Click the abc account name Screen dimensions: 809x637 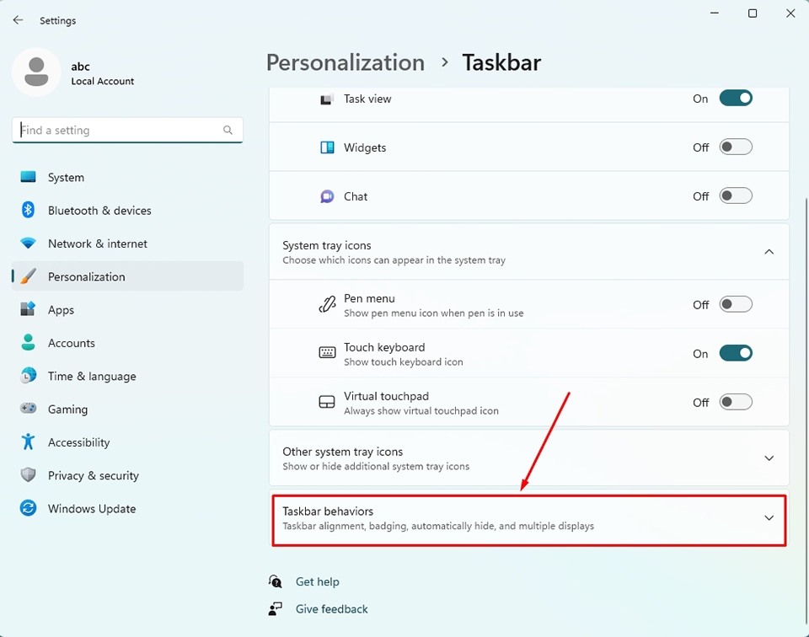[81, 66]
